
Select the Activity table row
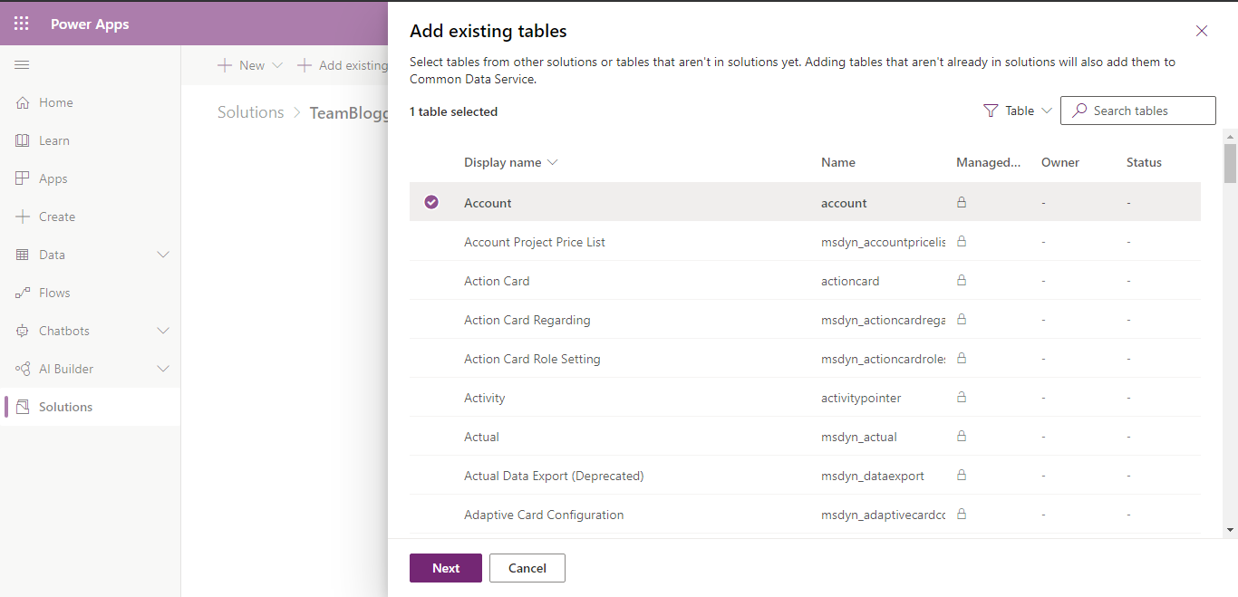coord(485,398)
